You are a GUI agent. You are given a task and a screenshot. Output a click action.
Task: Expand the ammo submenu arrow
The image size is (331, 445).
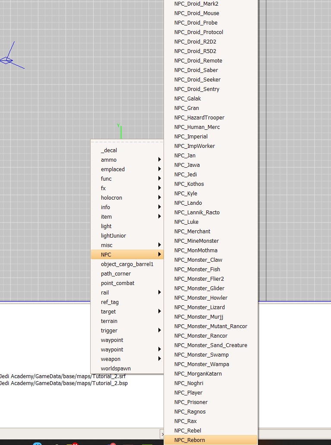point(160,160)
